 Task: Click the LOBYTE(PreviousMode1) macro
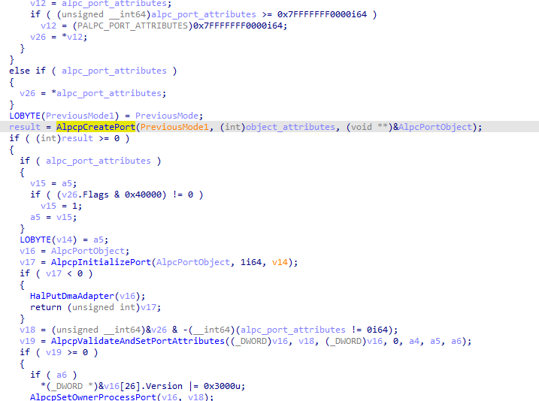click(64, 116)
